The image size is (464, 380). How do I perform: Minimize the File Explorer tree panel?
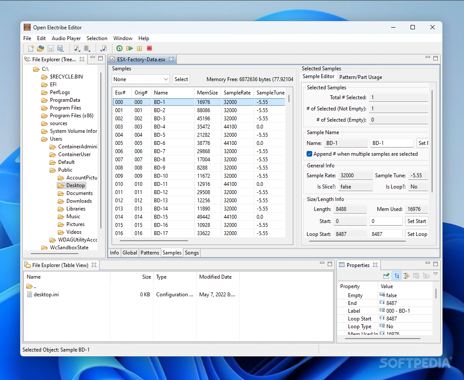coord(93,57)
